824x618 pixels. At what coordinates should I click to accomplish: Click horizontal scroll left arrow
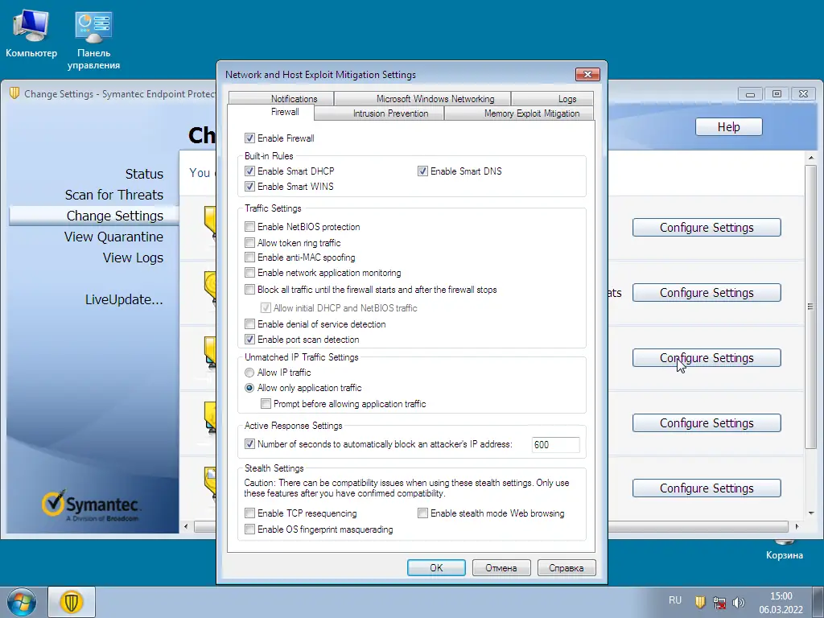point(186,526)
